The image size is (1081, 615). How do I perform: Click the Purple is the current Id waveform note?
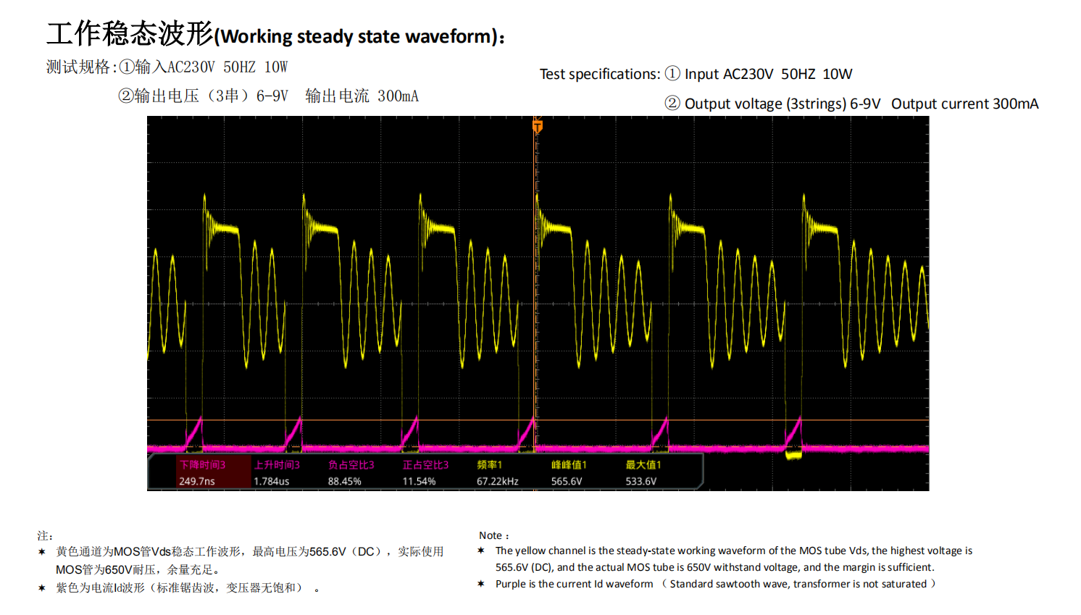point(574,584)
